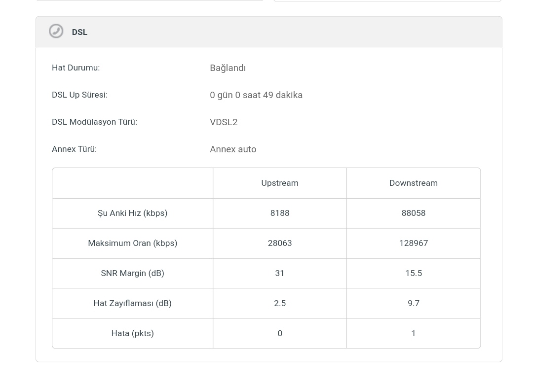Select the Hata (pkts) row label
Viewport: 533px width, 382px height.
(x=133, y=333)
